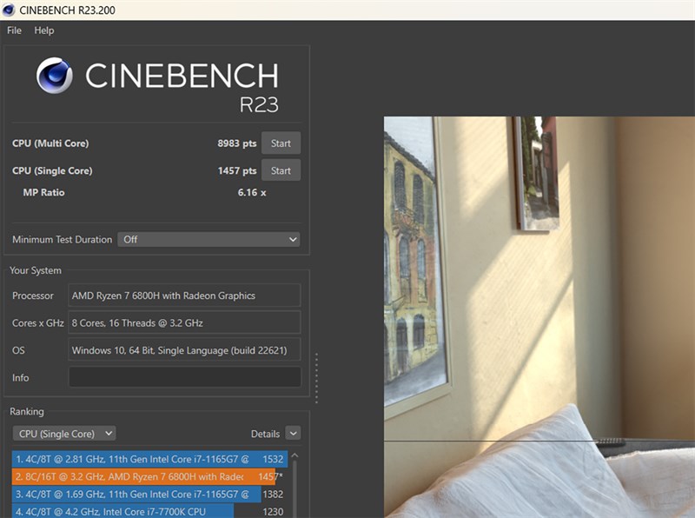This screenshot has height=518, width=695.
Task: Click the score 1230 in ranking
Action: pos(273,512)
